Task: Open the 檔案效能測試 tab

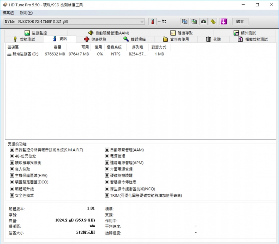Action: coord(253,39)
